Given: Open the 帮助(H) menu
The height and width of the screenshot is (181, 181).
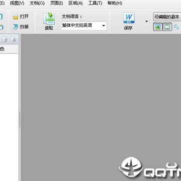Looking at the screenshot, I should [115, 3].
